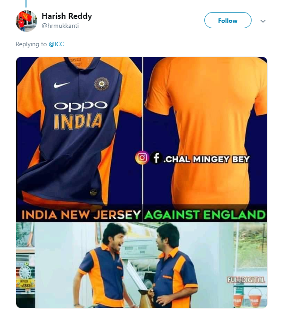Open the tweet options chevron menu
Image resolution: width=282 pixels, height=313 pixels.
(x=263, y=21)
